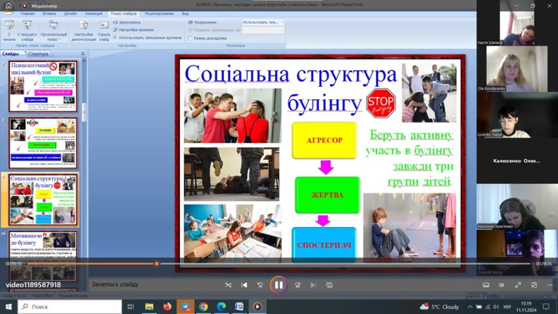The height and width of the screenshot is (314, 558).
Task: Skip back 10 seconds
Action: [260, 285]
